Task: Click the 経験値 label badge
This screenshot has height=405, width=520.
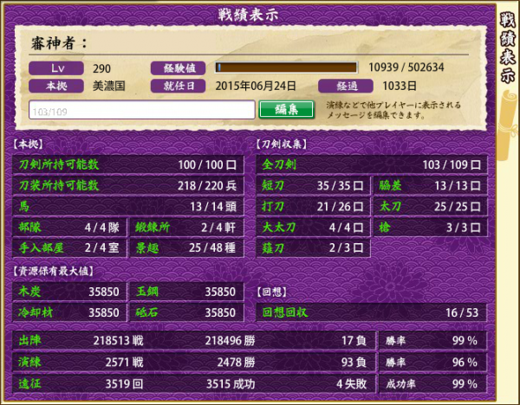Action: click(178, 68)
